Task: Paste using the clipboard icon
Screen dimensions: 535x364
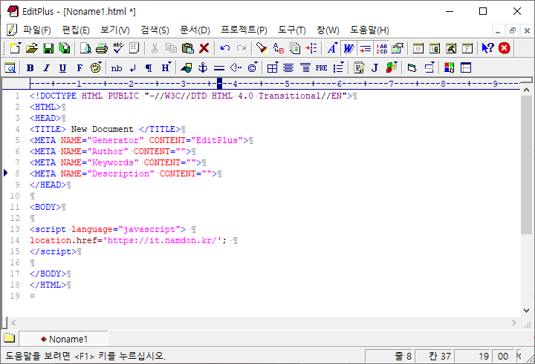Action: click(x=187, y=48)
